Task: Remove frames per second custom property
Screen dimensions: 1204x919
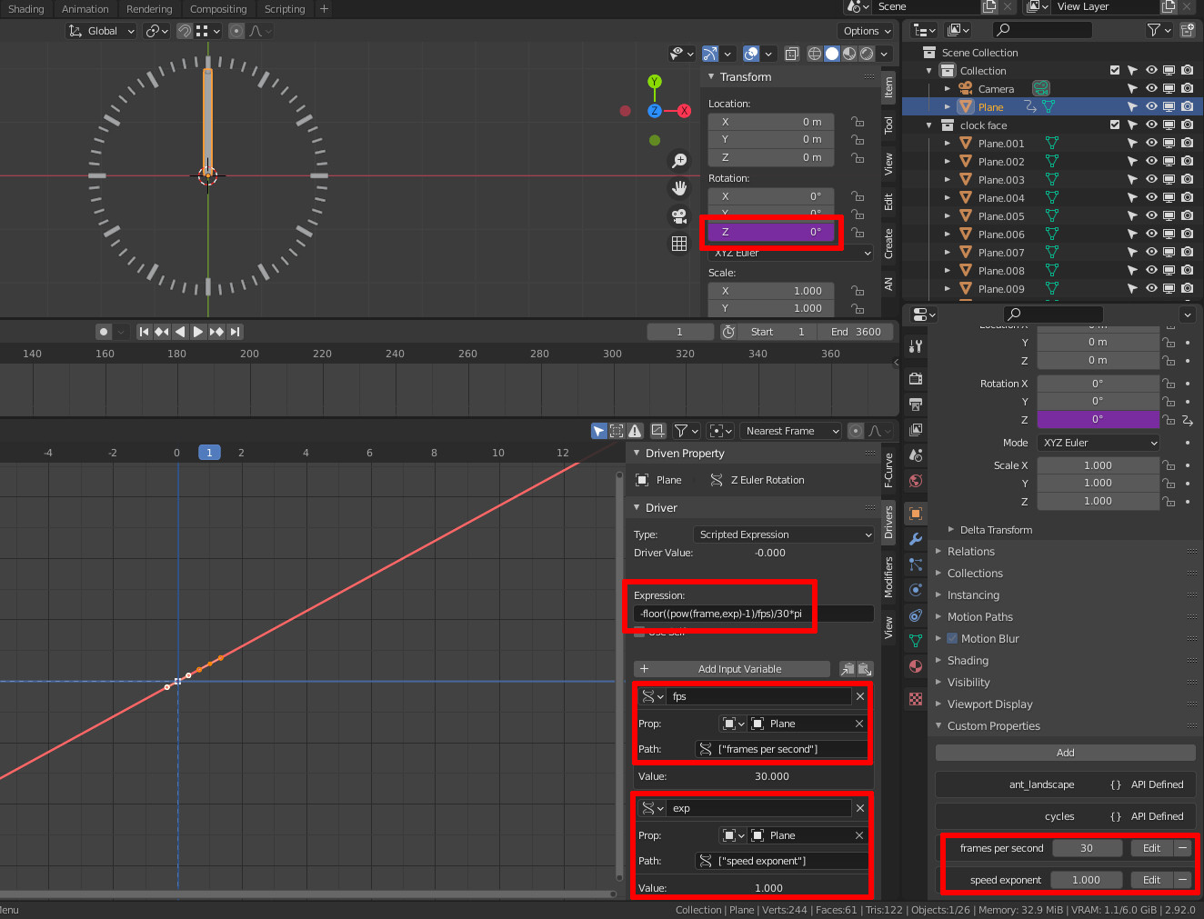Action: click(1182, 848)
